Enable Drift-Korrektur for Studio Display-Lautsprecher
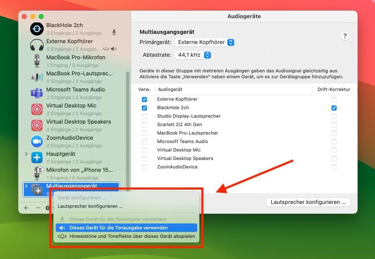Screen dimensions: 375x259 coord(334,117)
